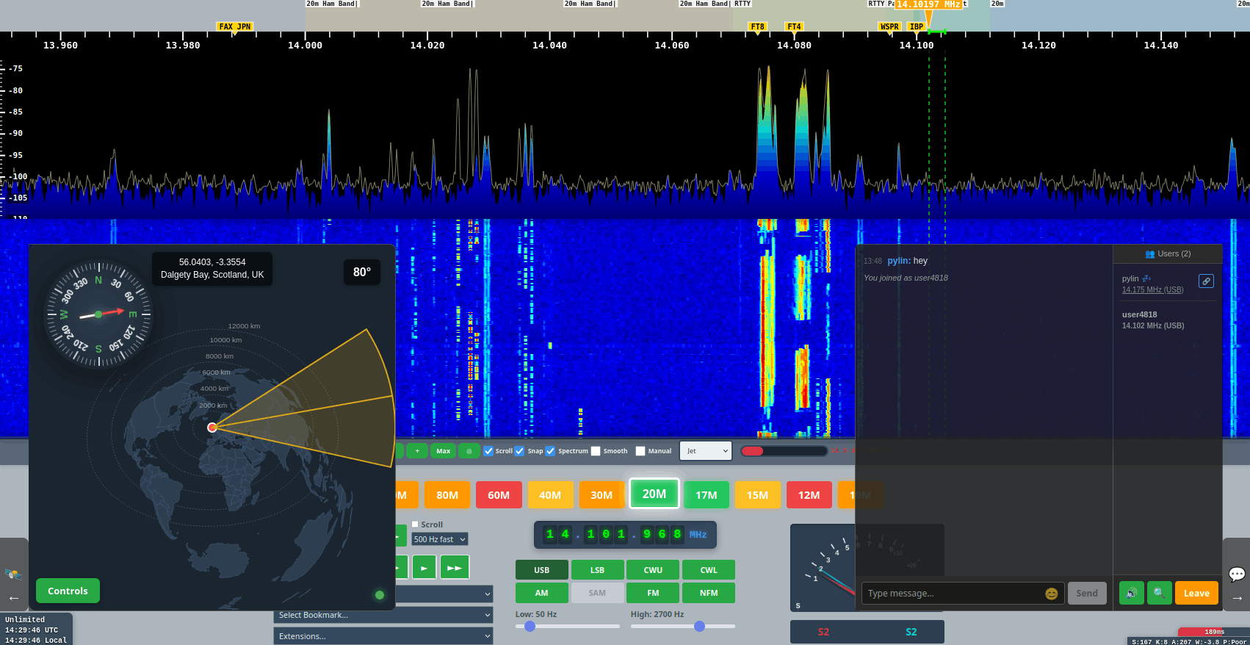This screenshot has height=645, width=1250.
Task: Click the satellite antenna rotator icon
Action: point(13,574)
